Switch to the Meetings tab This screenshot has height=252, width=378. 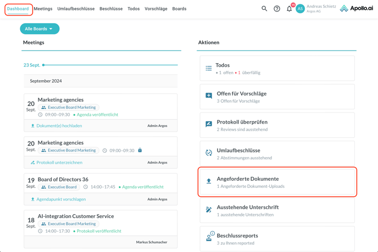click(x=43, y=9)
